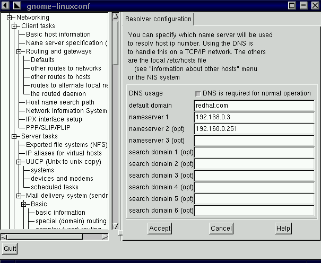Click the tree panel's scroll up arrow

pos(115,16)
